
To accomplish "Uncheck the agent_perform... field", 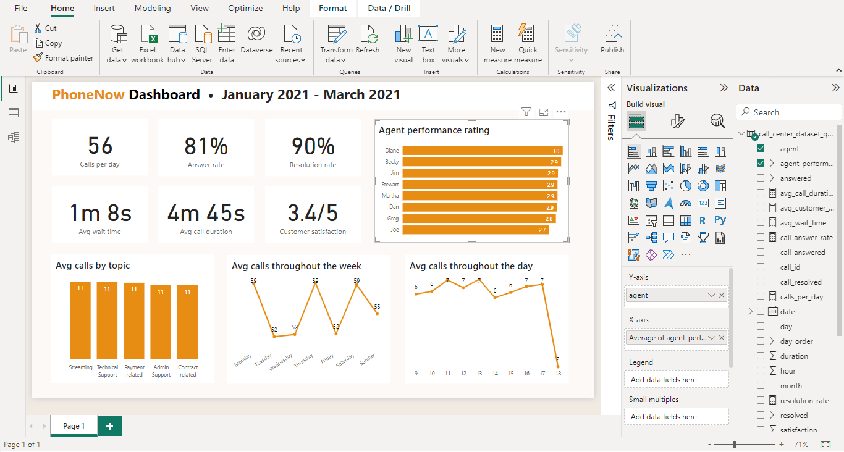I will pyautogui.click(x=761, y=163).
